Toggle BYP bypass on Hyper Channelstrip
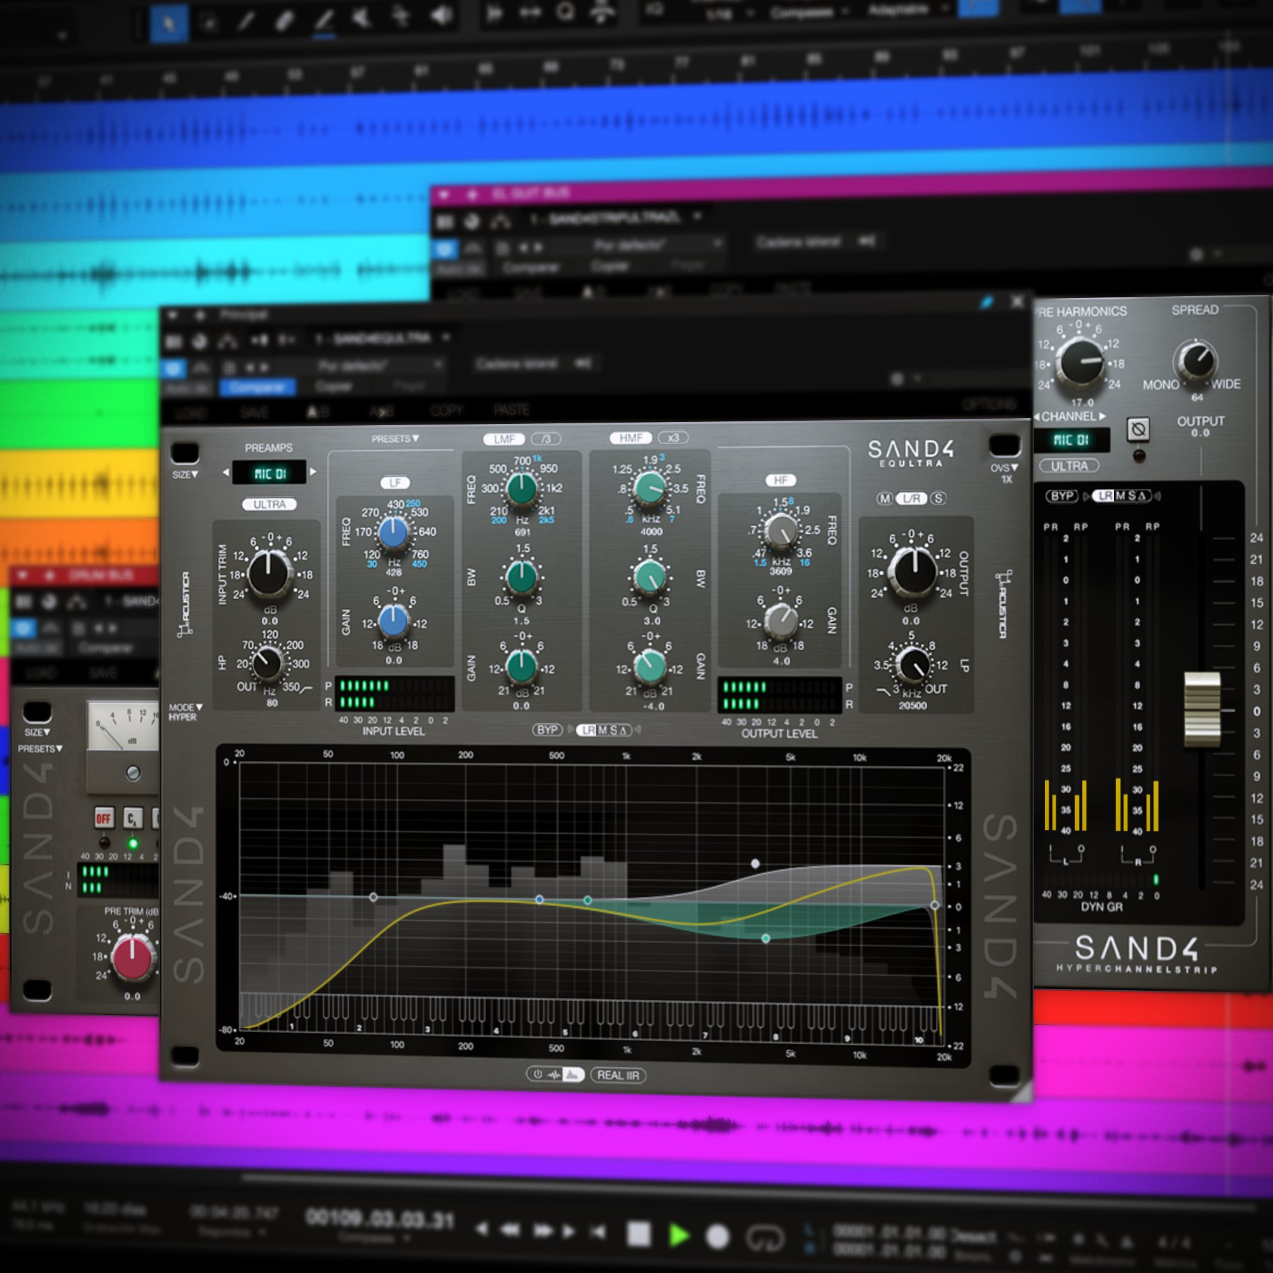Screen dimensions: 1273x1273 point(1061,496)
